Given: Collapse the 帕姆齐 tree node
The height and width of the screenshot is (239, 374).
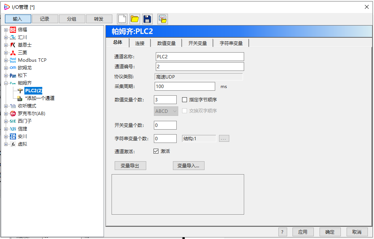Looking at the screenshot, I should point(5,83).
